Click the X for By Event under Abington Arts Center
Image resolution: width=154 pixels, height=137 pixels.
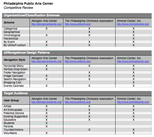click(46, 42)
